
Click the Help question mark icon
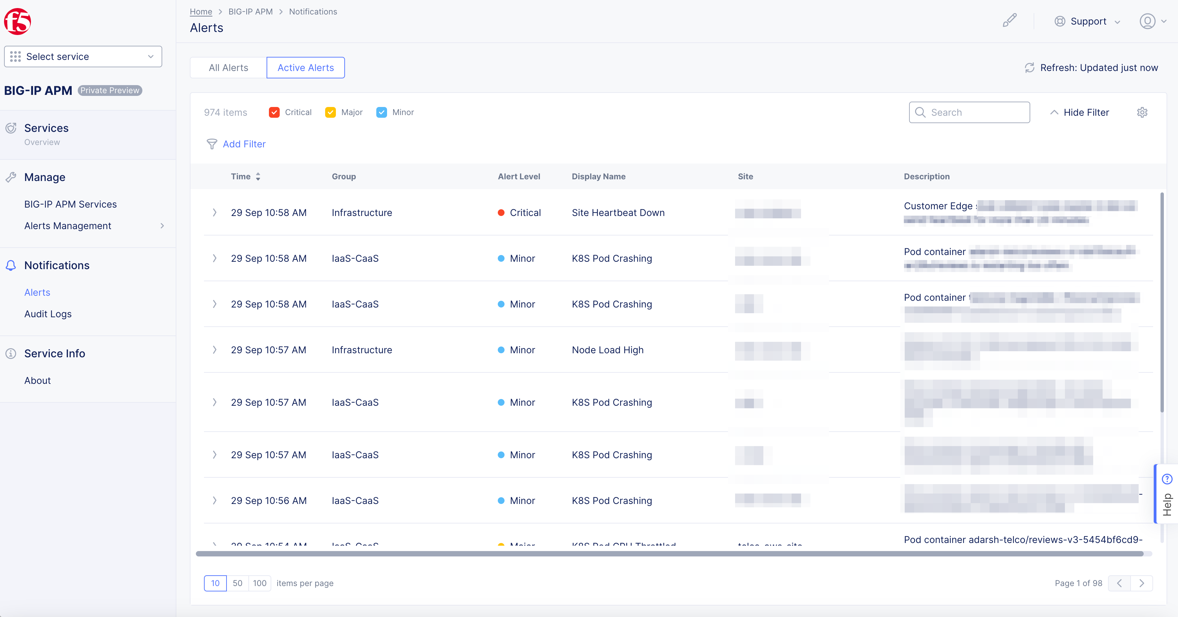(x=1167, y=479)
